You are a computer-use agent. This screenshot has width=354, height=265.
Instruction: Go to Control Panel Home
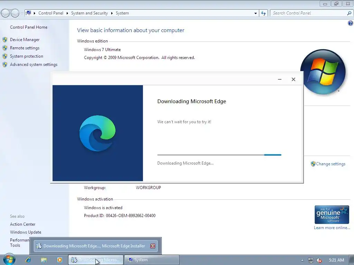click(29, 27)
